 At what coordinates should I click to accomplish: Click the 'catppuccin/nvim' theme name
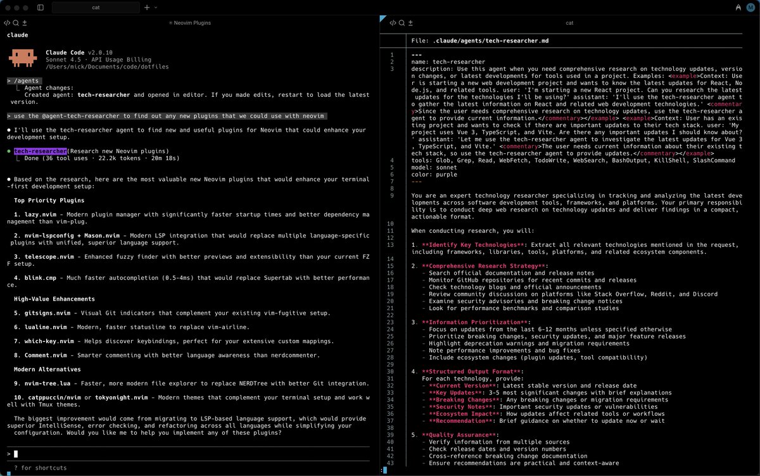pos(54,397)
